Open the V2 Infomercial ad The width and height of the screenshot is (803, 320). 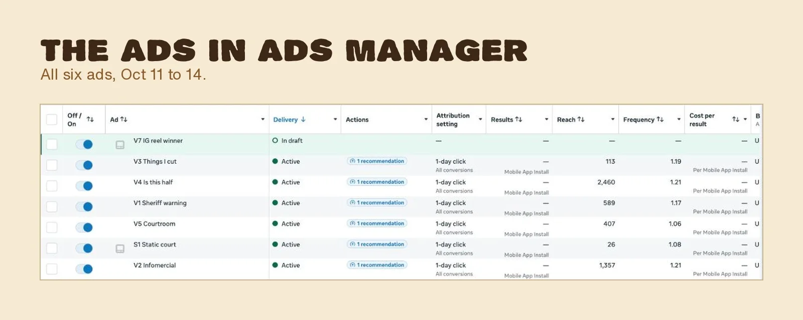tap(155, 265)
